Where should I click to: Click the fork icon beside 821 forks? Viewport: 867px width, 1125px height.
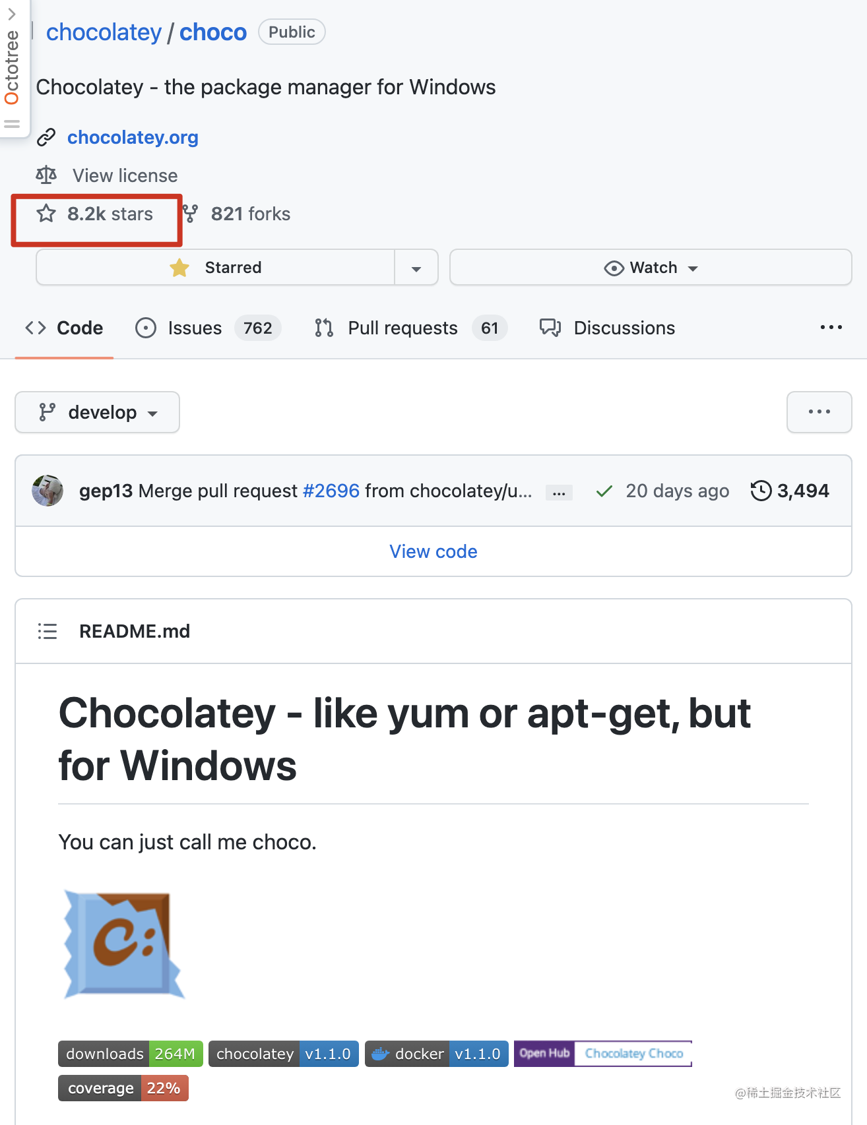[x=191, y=214]
